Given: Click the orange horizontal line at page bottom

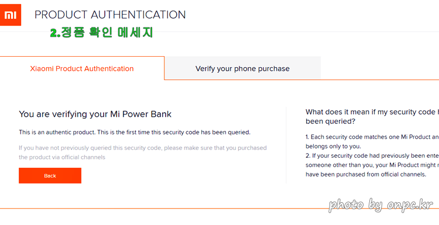Looking at the screenshot, I should pos(220,209).
